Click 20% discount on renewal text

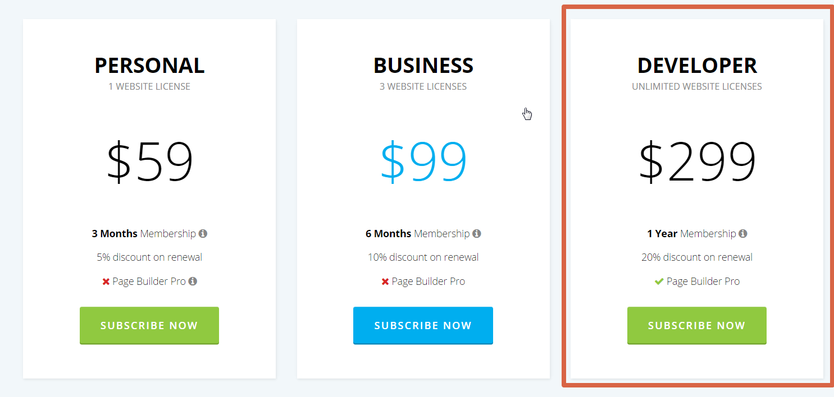(697, 257)
